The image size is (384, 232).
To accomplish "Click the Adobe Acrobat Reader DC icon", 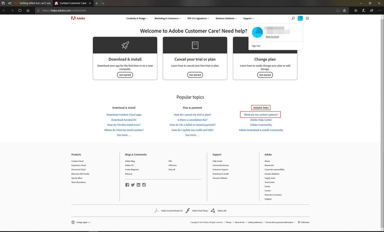I will (x=157, y=211).
